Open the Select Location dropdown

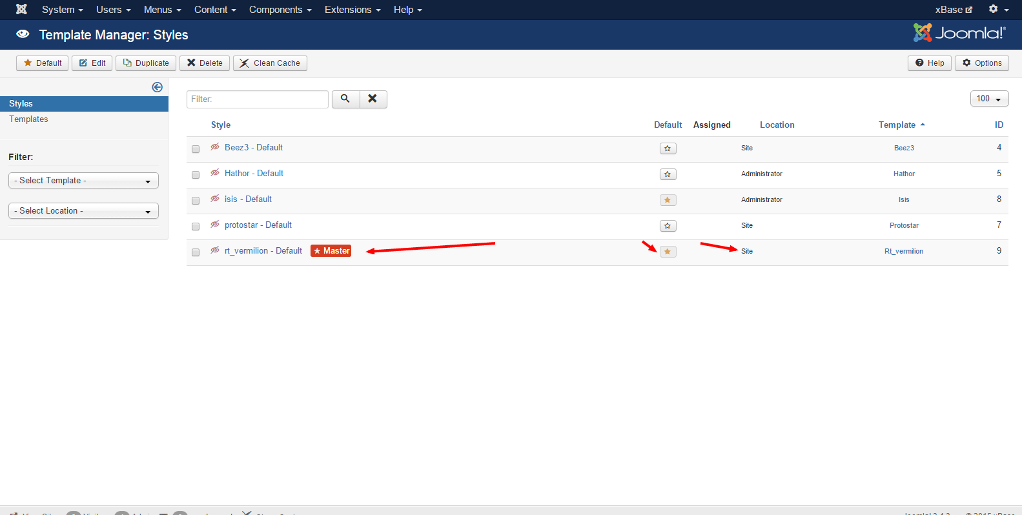(83, 211)
